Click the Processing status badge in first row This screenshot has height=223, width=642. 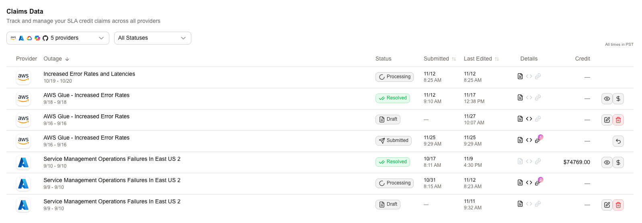pos(394,77)
